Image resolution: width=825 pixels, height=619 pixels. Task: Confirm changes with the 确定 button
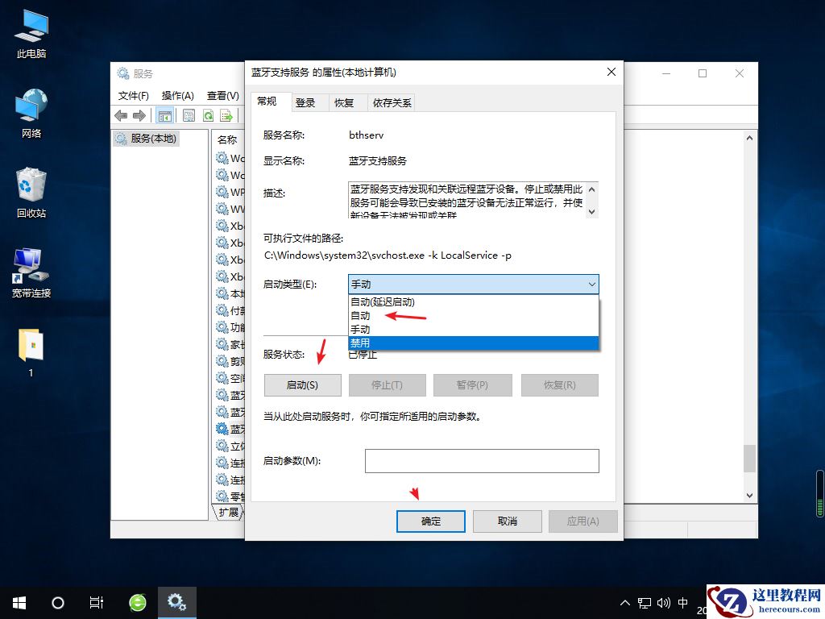[430, 521]
